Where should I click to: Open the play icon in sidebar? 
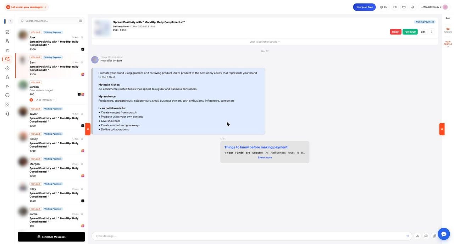[7, 86]
